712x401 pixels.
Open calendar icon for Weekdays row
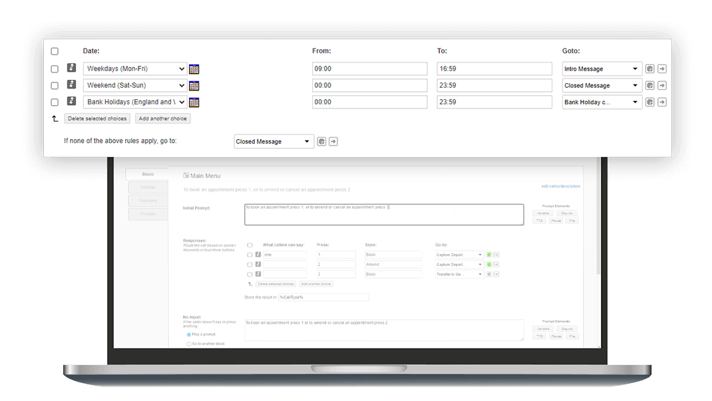[x=194, y=69]
